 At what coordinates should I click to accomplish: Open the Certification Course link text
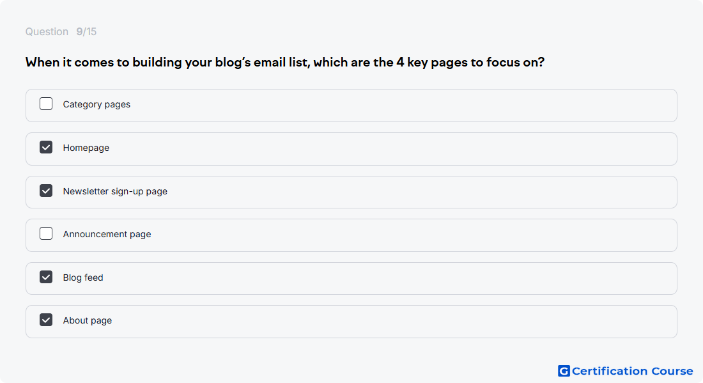point(632,371)
